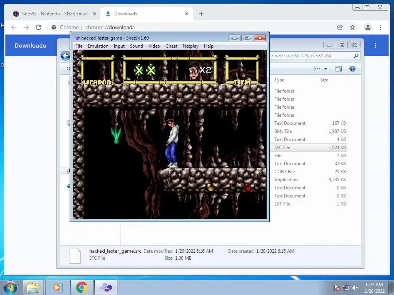This screenshot has height=295, width=394.
Task: Open Chrome from the taskbar
Action: pyautogui.click(x=82, y=287)
